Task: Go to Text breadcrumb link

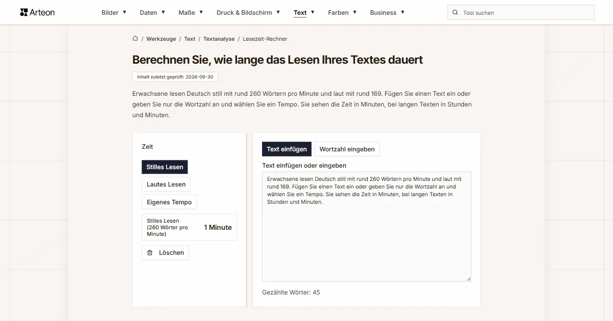Action: [x=190, y=39]
